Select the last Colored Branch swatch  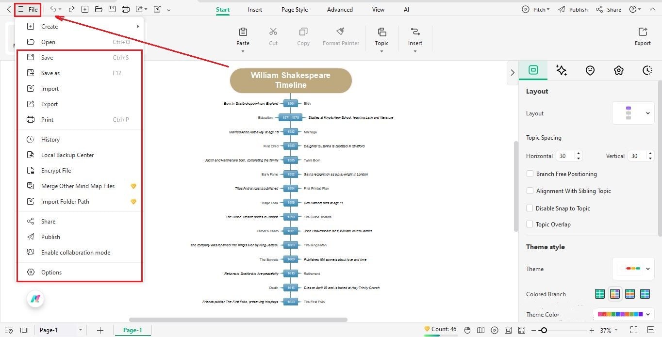pos(645,294)
